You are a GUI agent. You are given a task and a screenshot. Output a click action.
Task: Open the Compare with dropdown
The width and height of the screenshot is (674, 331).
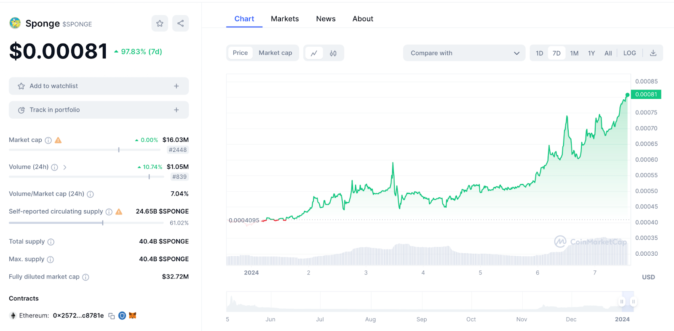(x=464, y=53)
